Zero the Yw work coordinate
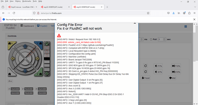This screenshot has width=198, height=105. click(23, 89)
